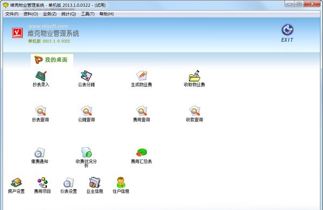Open the 帮助(H) menu

[x=107, y=14]
